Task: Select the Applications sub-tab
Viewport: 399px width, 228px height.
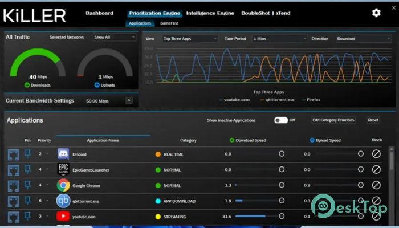Action: coord(140,23)
